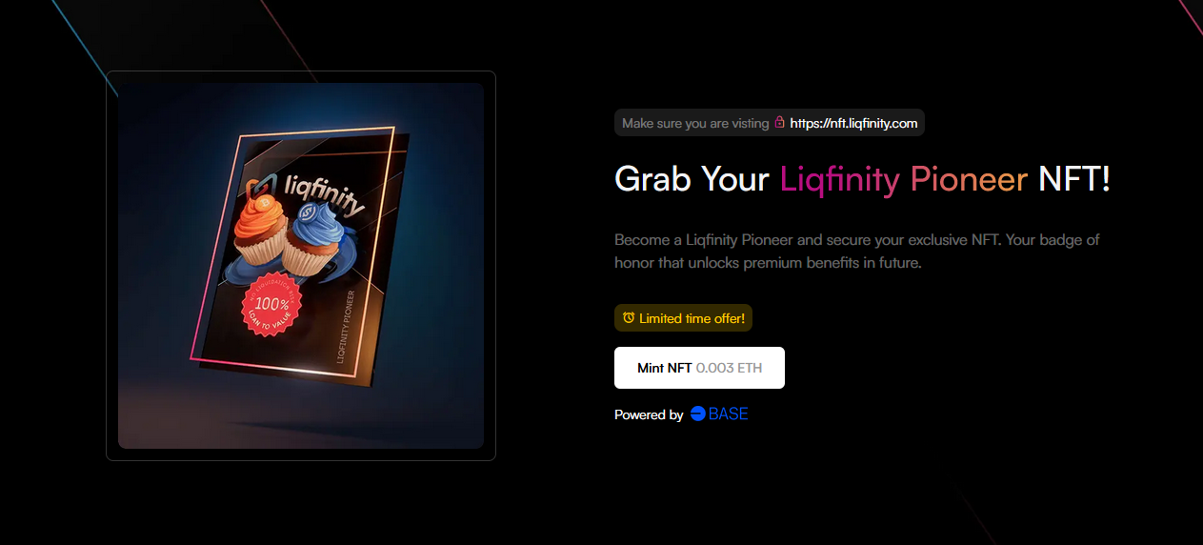Select the Limited time offer! badge

pos(683,318)
